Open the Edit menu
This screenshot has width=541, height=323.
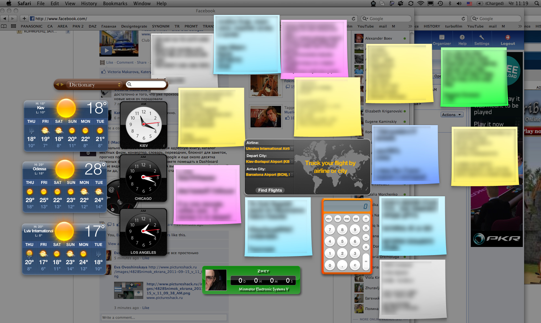[x=55, y=4]
